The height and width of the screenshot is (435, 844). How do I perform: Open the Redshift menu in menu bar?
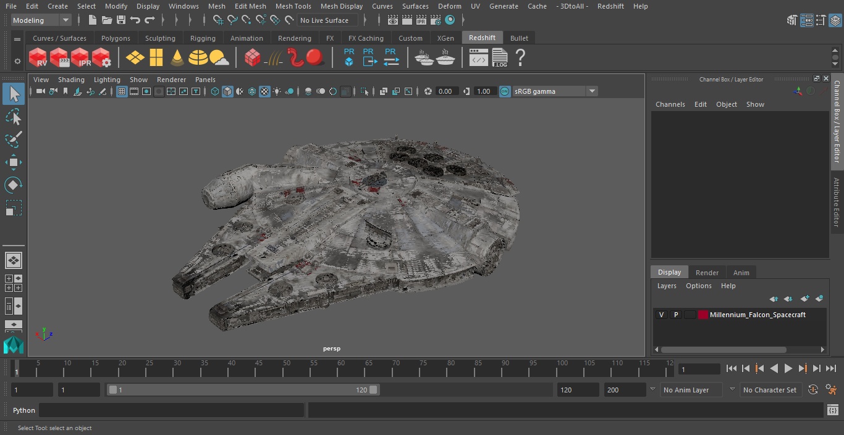click(x=610, y=6)
